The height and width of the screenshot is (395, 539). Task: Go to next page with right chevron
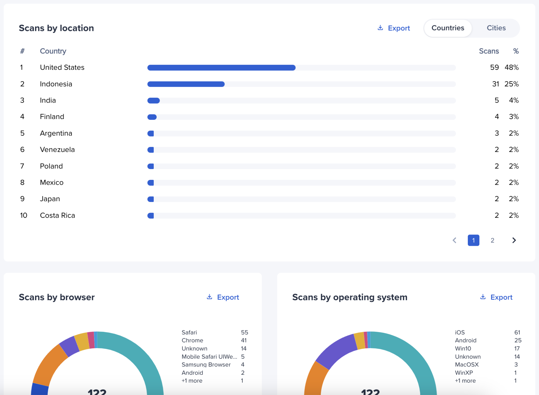tap(514, 240)
